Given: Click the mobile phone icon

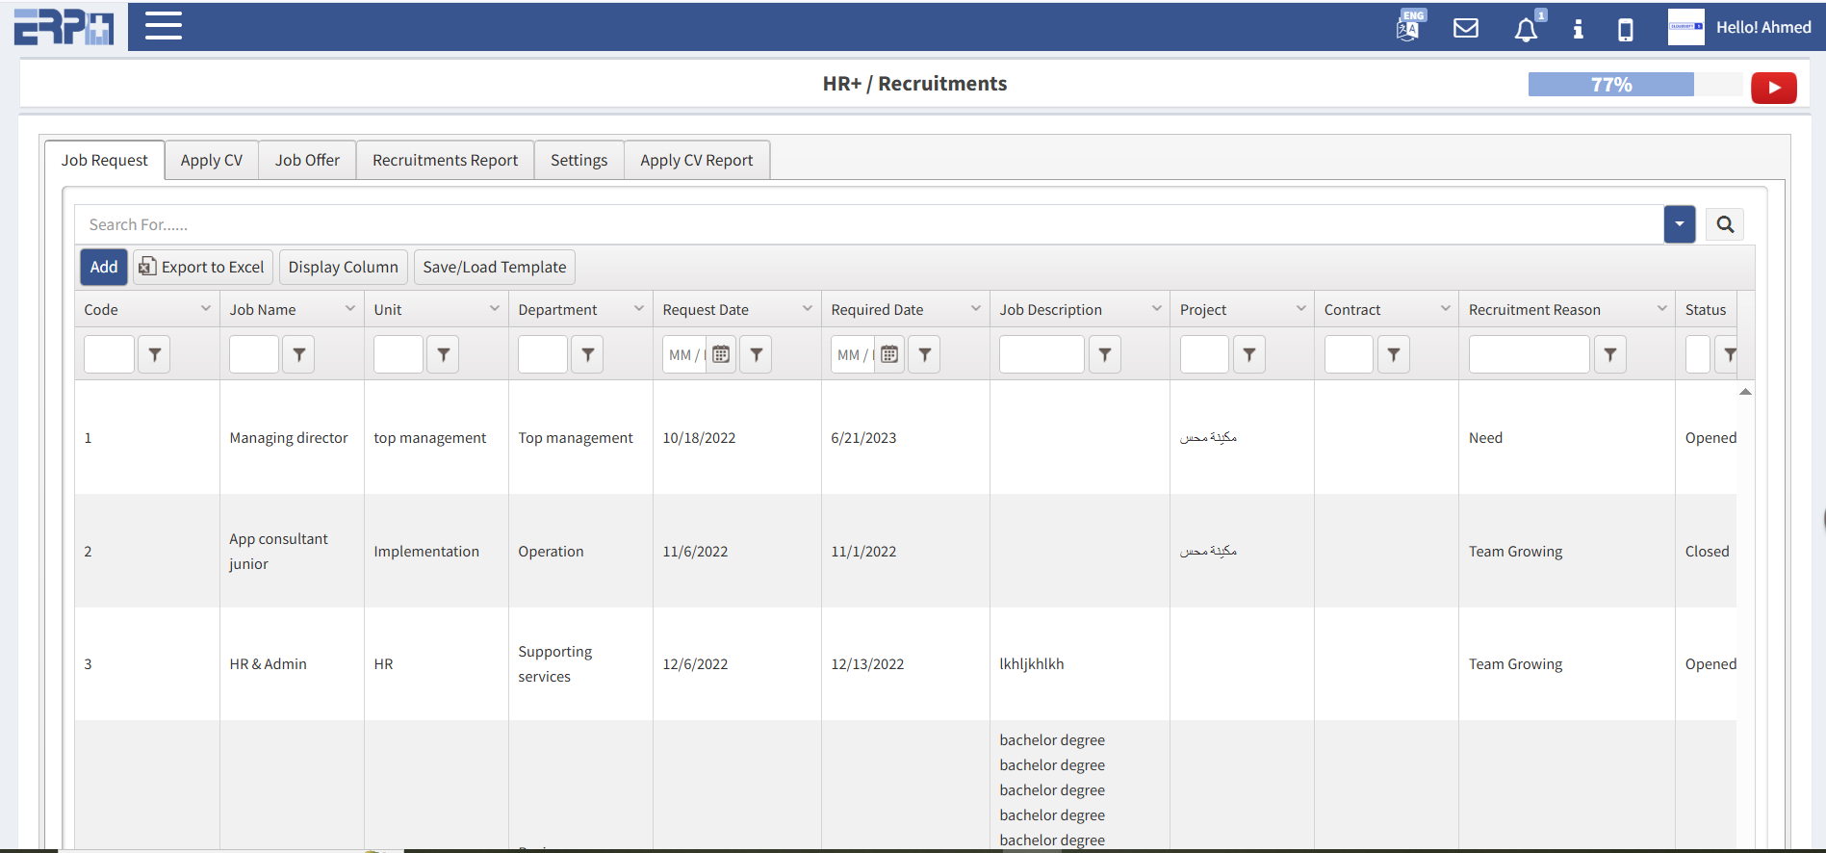Looking at the screenshot, I should (x=1625, y=29).
